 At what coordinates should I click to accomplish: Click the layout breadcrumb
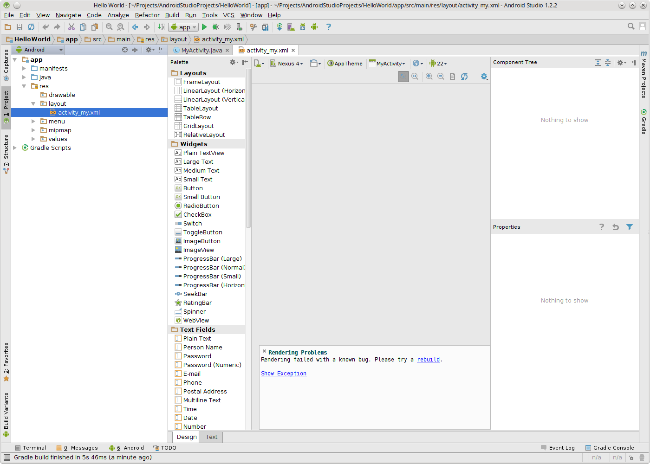174,39
